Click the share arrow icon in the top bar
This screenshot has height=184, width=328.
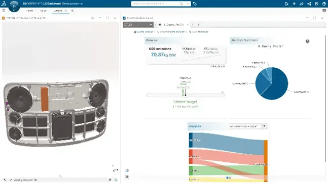click(x=302, y=4)
